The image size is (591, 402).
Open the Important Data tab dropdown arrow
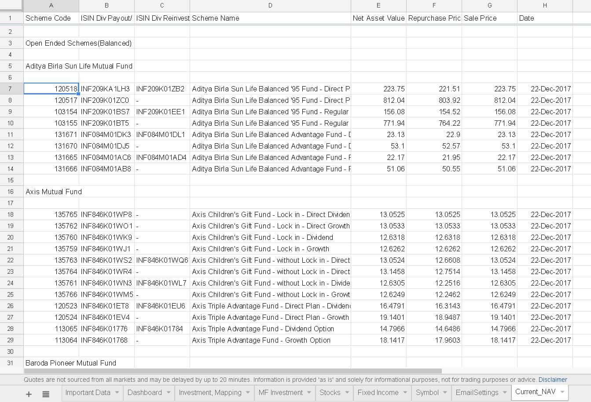(117, 393)
